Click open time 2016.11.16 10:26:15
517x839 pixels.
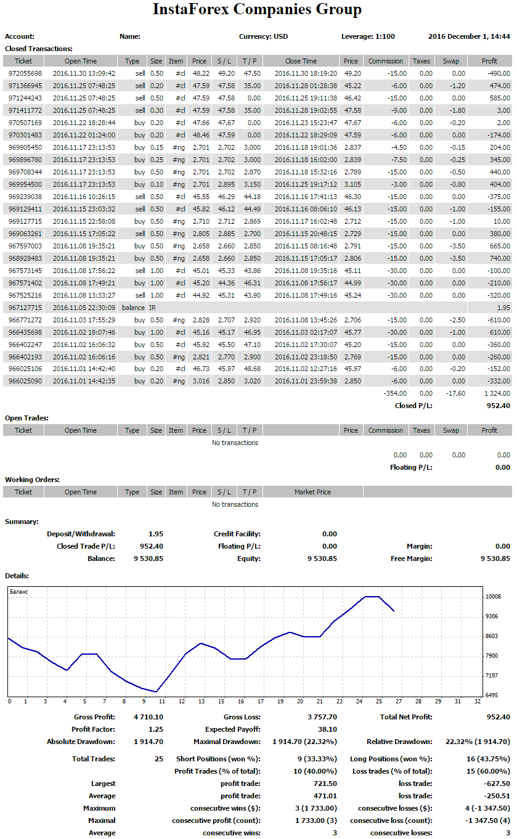[x=84, y=197]
